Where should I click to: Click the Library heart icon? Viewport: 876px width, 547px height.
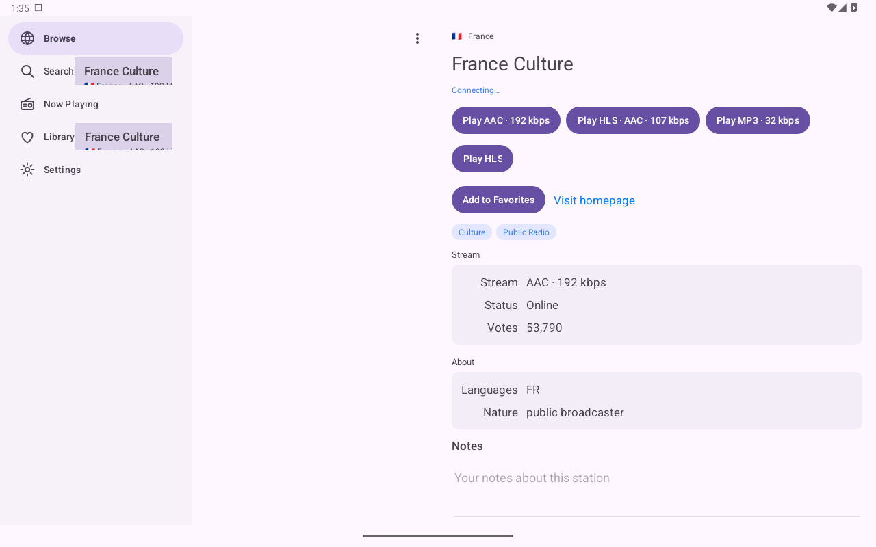tap(27, 137)
